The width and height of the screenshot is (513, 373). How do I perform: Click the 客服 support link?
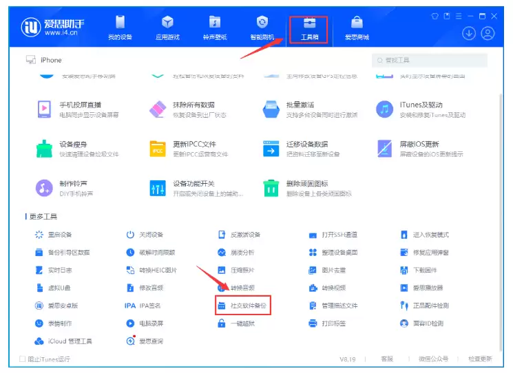pyautogui.click(x=387, y=359)
